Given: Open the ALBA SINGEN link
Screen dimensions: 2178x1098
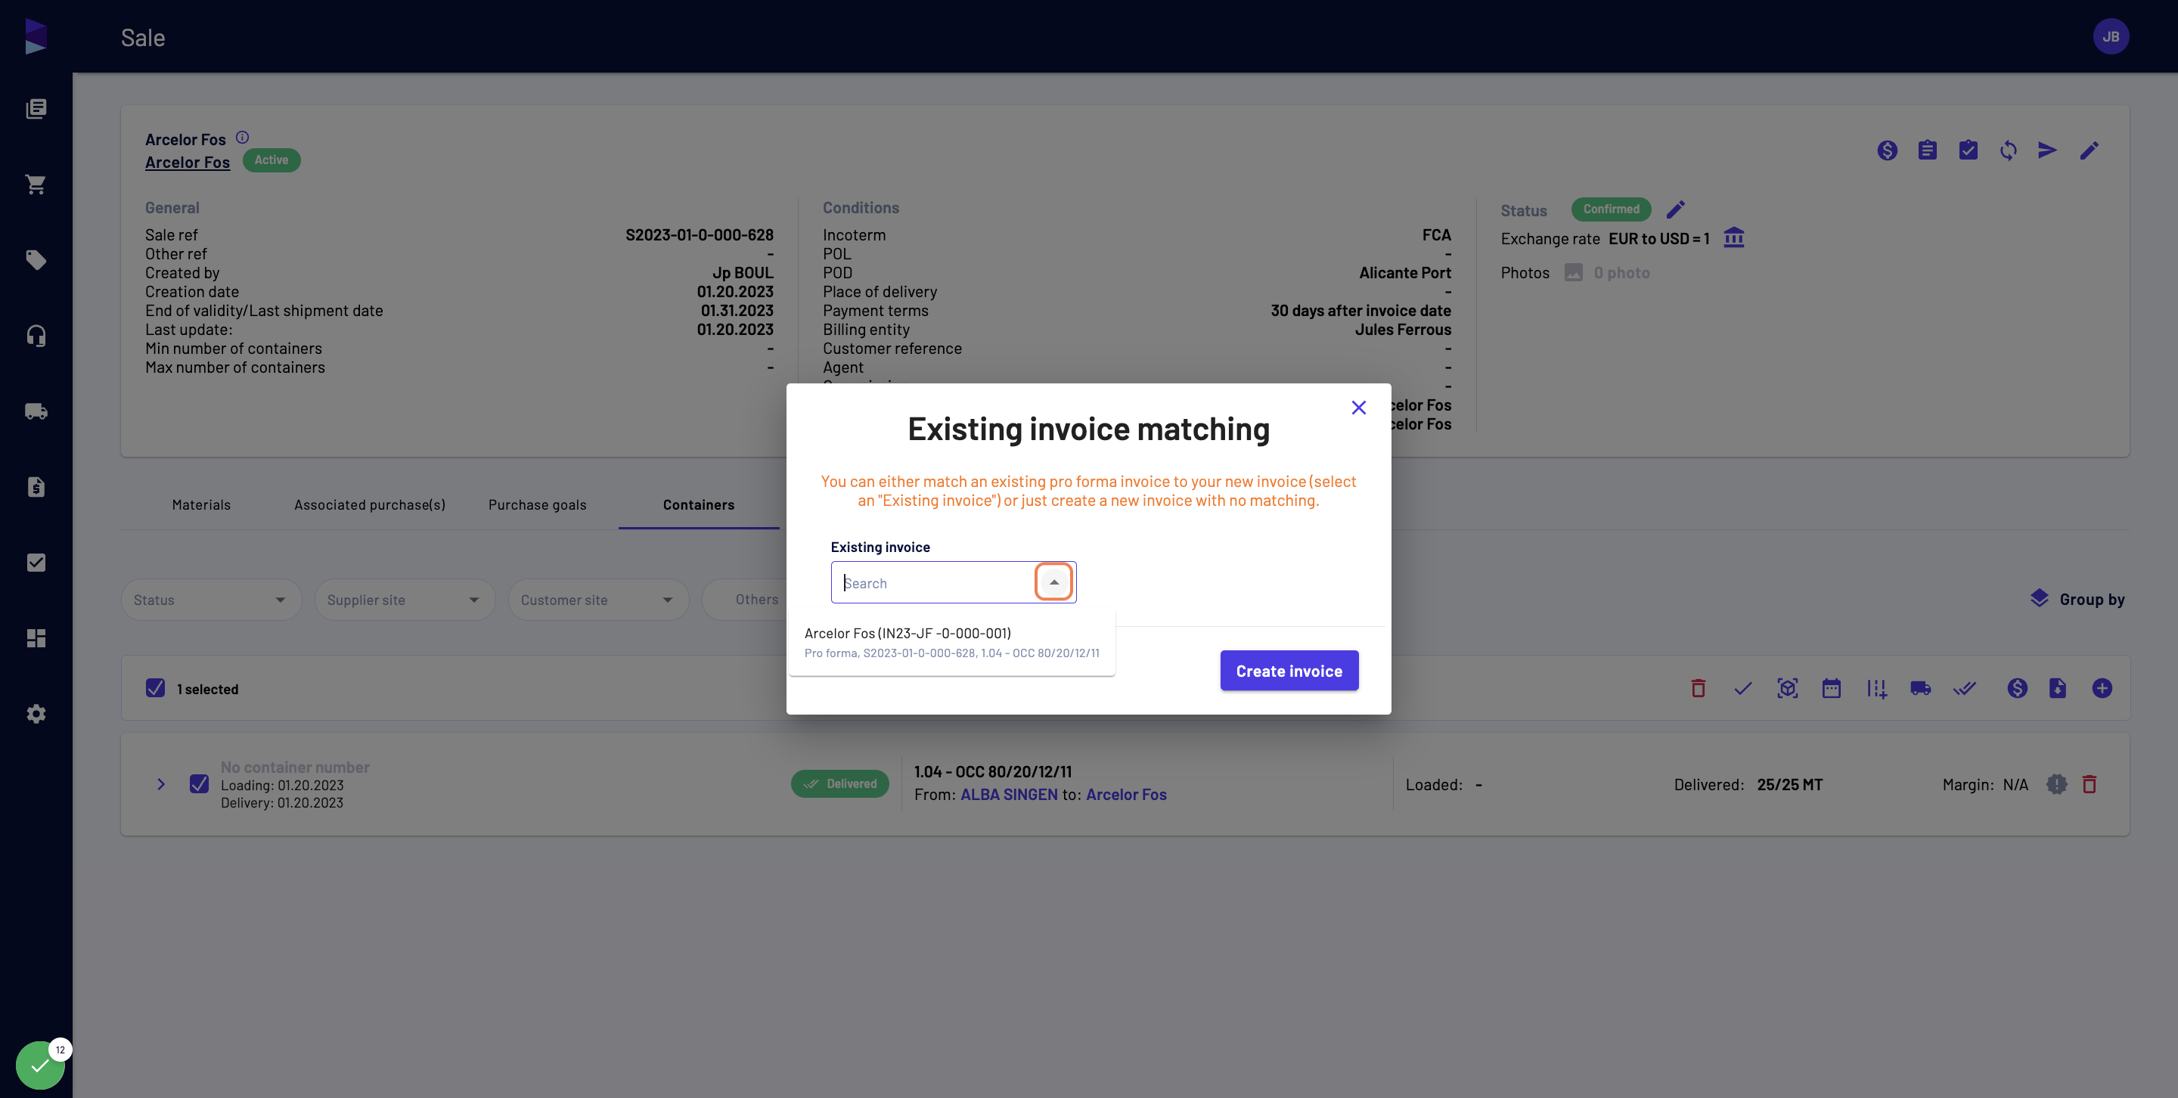Looking at the screenshot, I should [1009, 795].
